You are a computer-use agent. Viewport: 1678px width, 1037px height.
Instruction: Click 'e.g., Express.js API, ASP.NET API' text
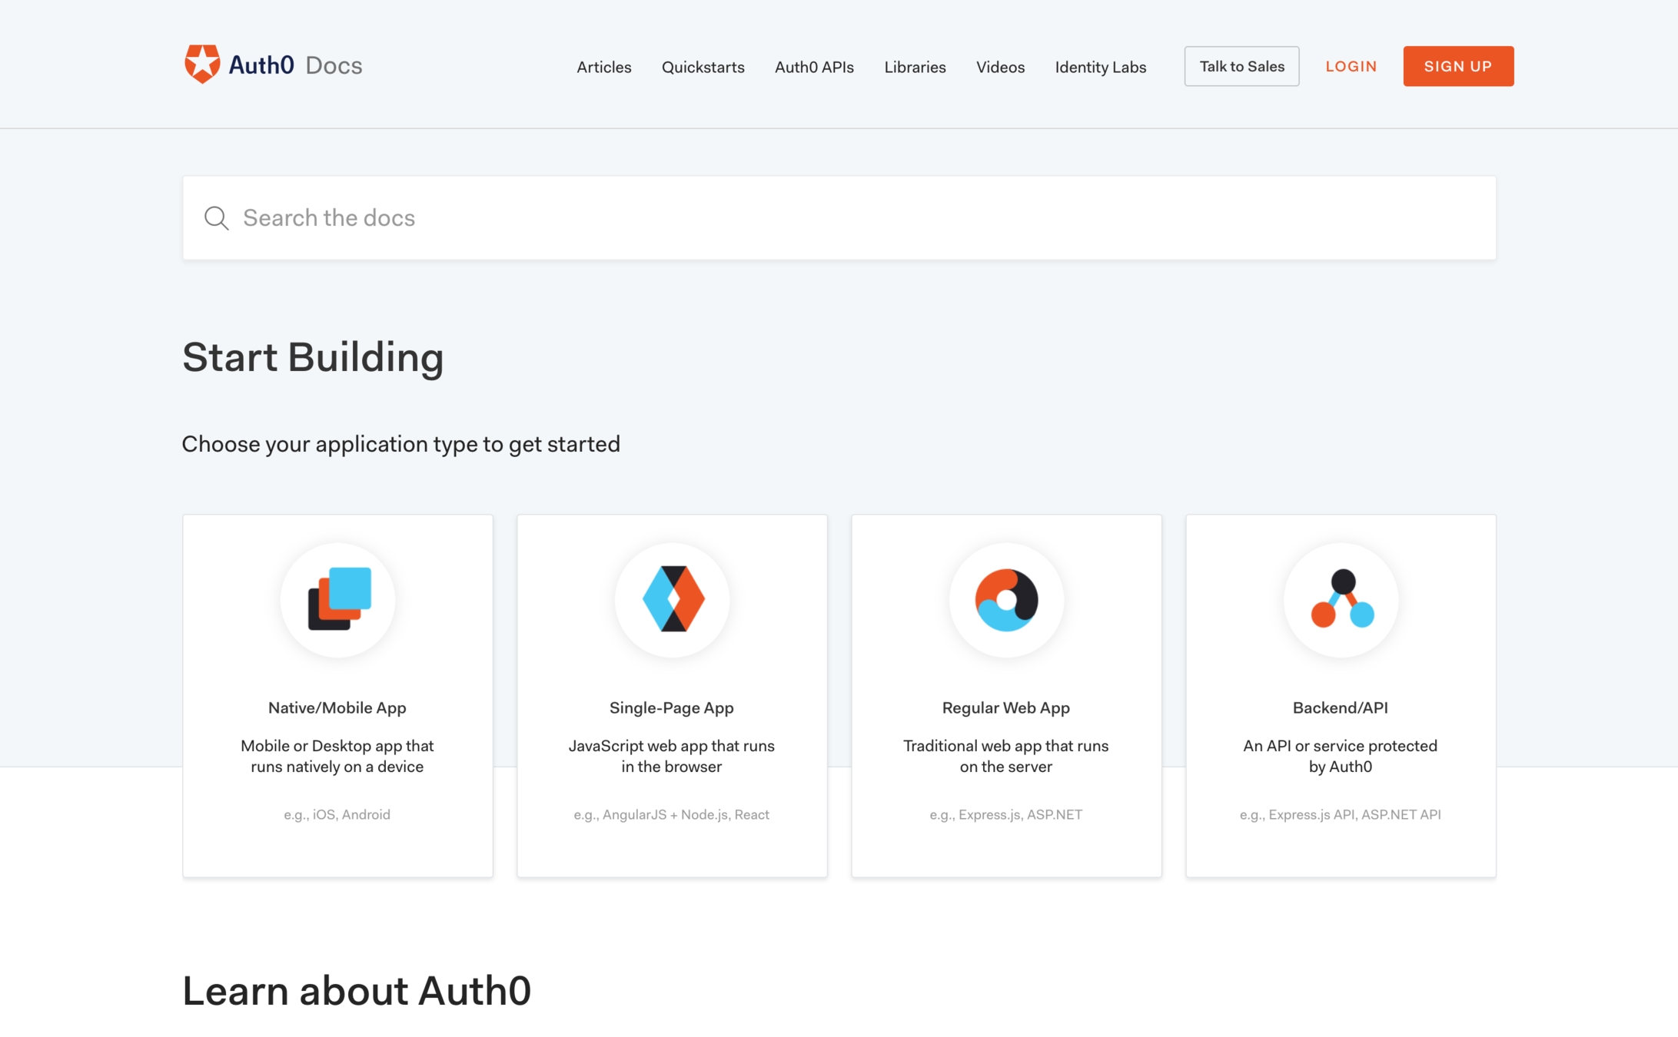(1341, 814)
